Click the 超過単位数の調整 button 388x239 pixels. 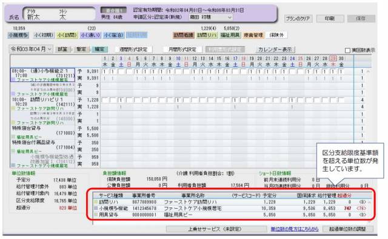(347, 229)
